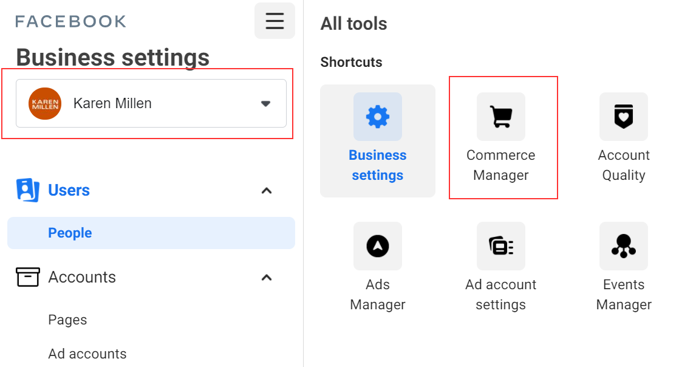Go to Ad accounts in sidebar
Image resolution: width=696 pixels, height=367 pixels.
click(x=87, y=354)
